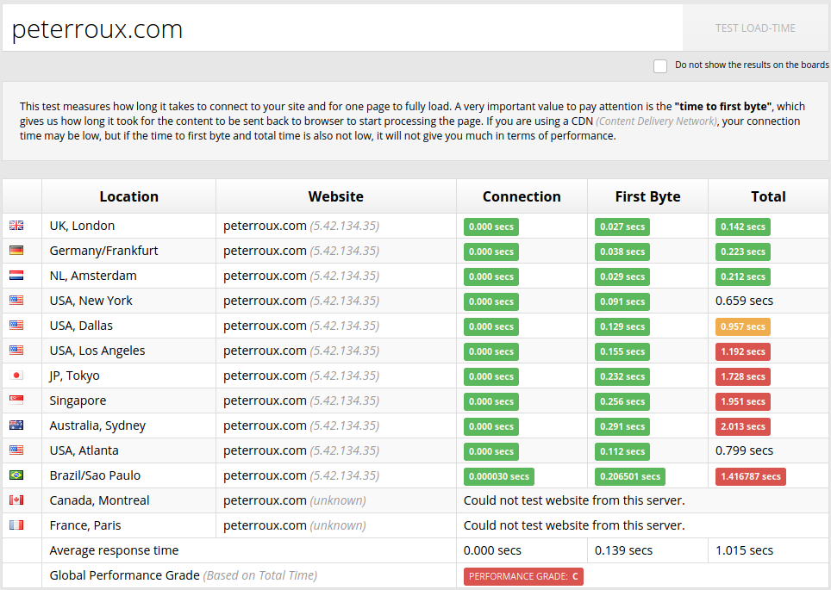
Task: Click the 0.029 secs first byte badge
Action: [x=622, y=276]
